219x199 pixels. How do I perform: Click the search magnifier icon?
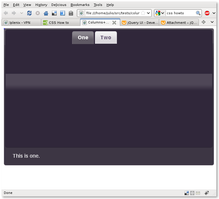click(x=198, y=13)
